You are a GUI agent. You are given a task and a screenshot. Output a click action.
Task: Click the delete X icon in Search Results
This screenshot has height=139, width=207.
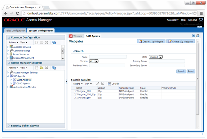pos(102,84)
